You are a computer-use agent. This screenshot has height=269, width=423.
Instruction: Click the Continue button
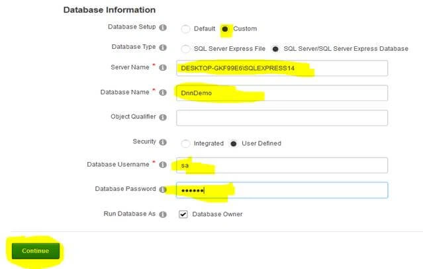click(x=36, y=251)
